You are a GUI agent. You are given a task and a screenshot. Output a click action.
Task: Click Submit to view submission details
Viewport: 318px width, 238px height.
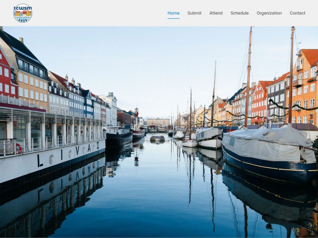194,13
